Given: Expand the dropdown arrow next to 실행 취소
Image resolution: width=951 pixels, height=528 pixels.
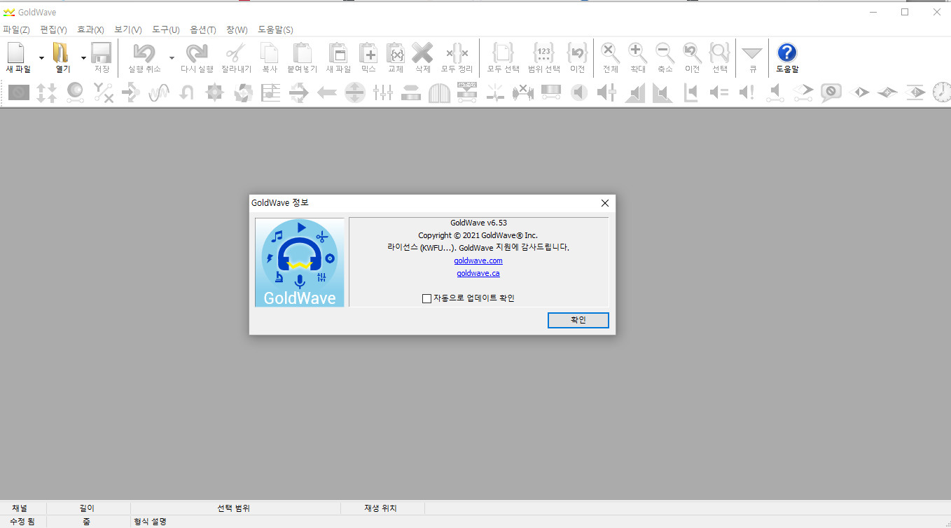Looking at the screenshot, I should coord(172,58).
